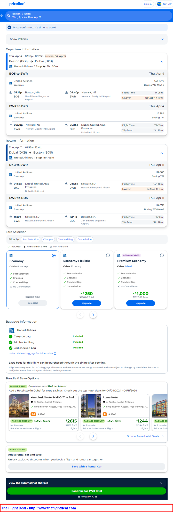Toggle the Cancellation filter chip
173x512 pixels.
[x=85, y=239]
